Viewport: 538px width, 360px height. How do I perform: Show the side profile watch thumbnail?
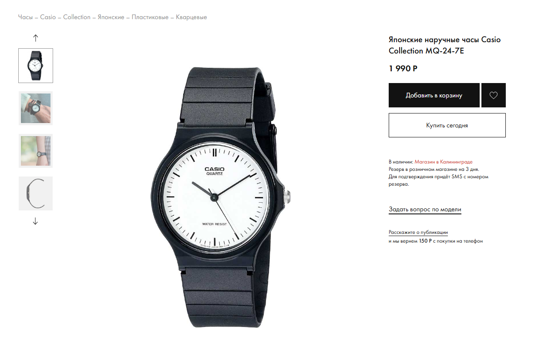tap(36, 193)
